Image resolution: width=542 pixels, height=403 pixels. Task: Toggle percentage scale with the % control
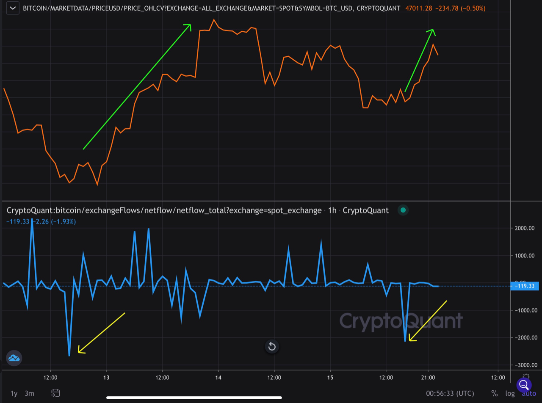[x=494, y=393]
